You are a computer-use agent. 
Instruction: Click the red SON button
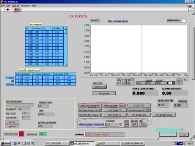click(184, 134)
